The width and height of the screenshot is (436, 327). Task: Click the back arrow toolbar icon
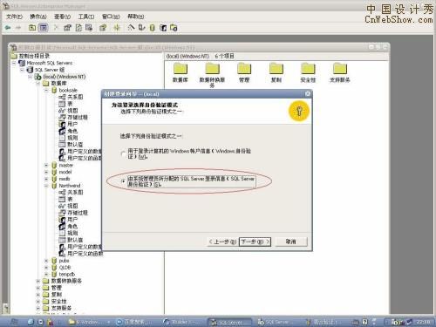click(x=8, y=28)
